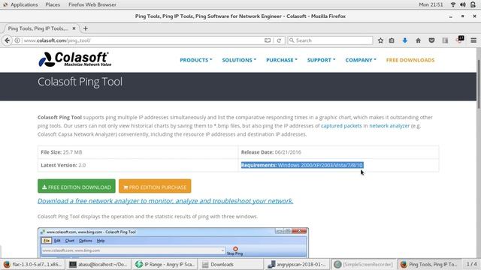Follow Download a free network analyzer link
Viewport: 481px width, 270px height.
165,201
